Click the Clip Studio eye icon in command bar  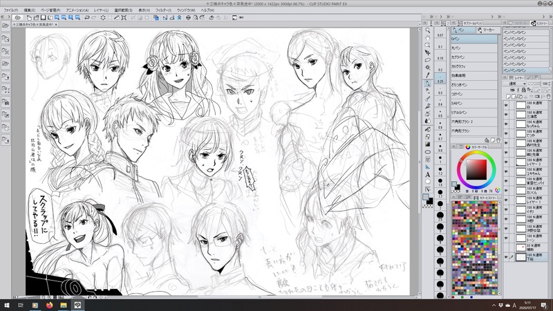[17, 18]
